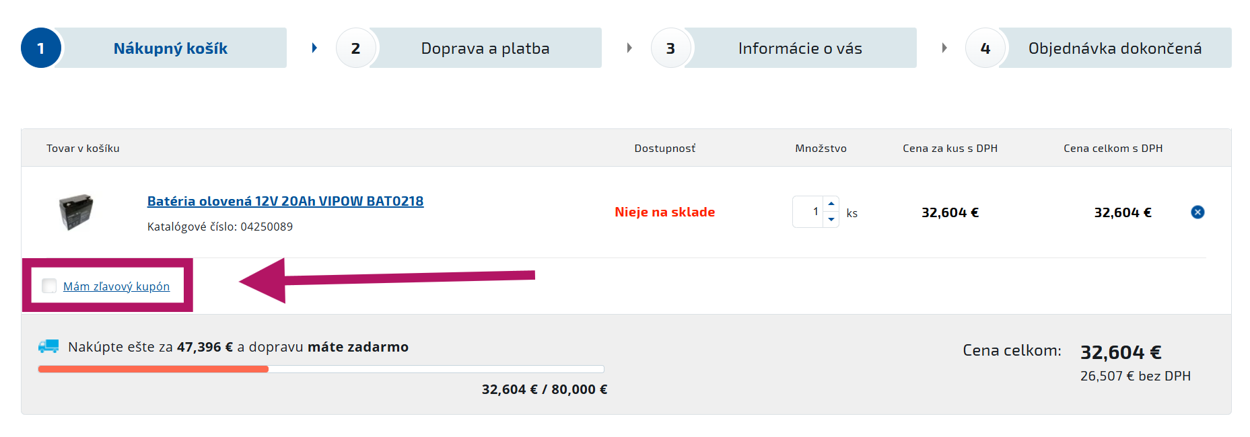Click the quantity input field
This screenshot has width=1250, height=437.
(808, 212)
